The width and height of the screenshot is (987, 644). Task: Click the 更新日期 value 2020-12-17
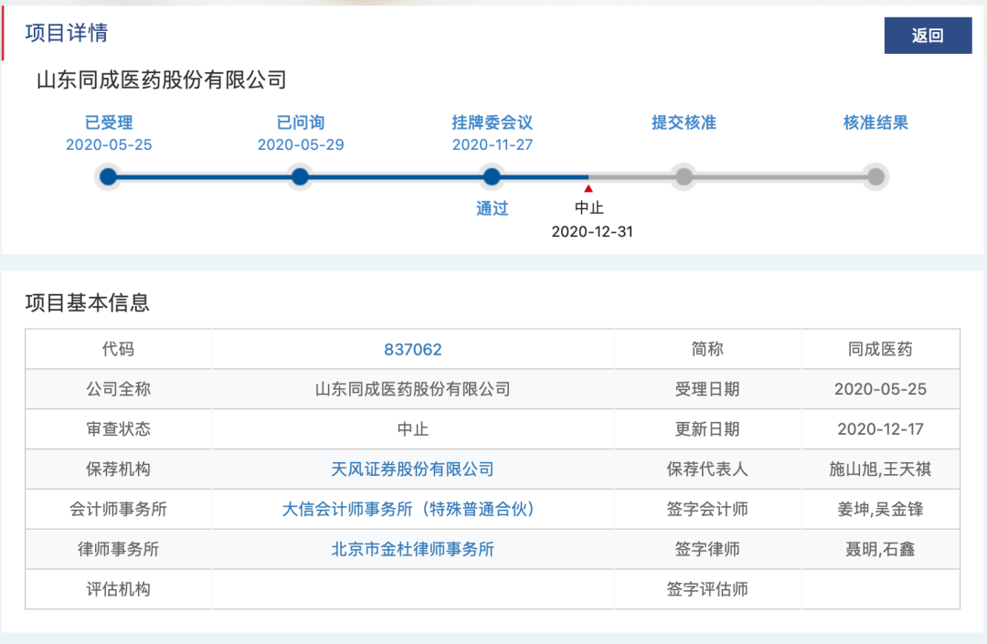[880, 429]
